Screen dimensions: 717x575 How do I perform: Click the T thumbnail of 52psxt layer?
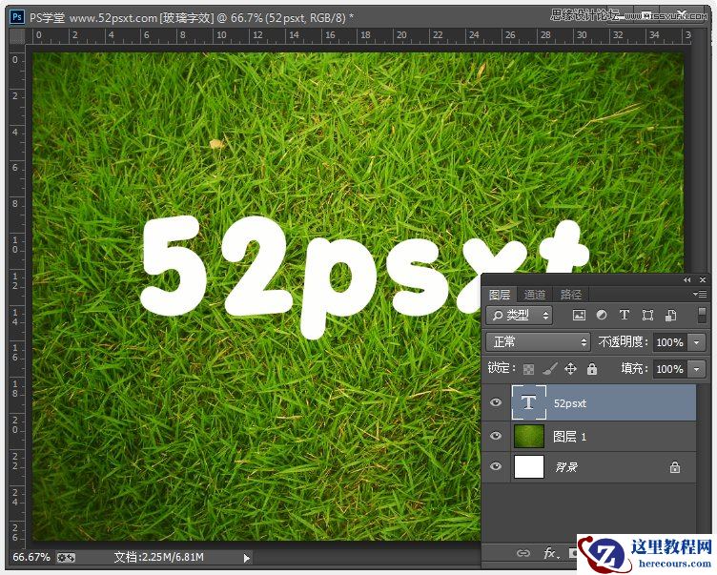[528, 402]
